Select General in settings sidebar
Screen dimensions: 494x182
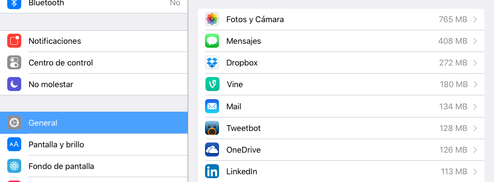94,123
